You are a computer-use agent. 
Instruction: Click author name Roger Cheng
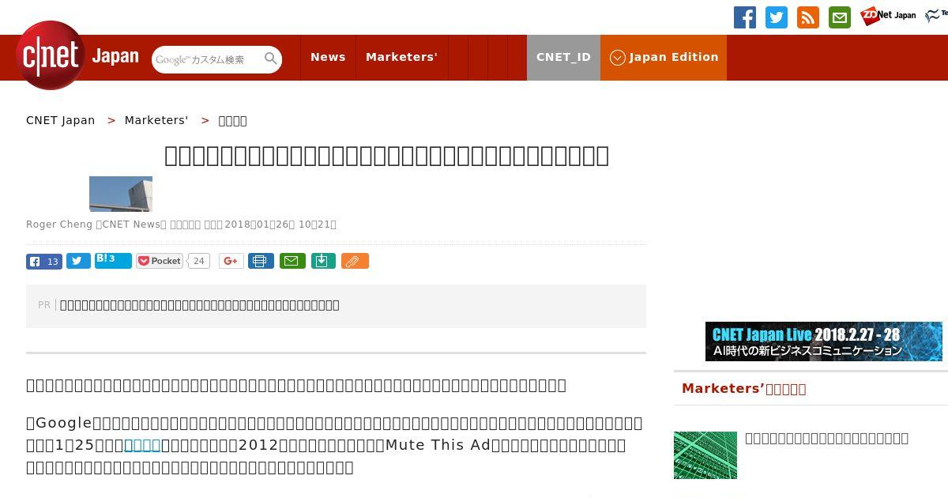click(59, 224)
